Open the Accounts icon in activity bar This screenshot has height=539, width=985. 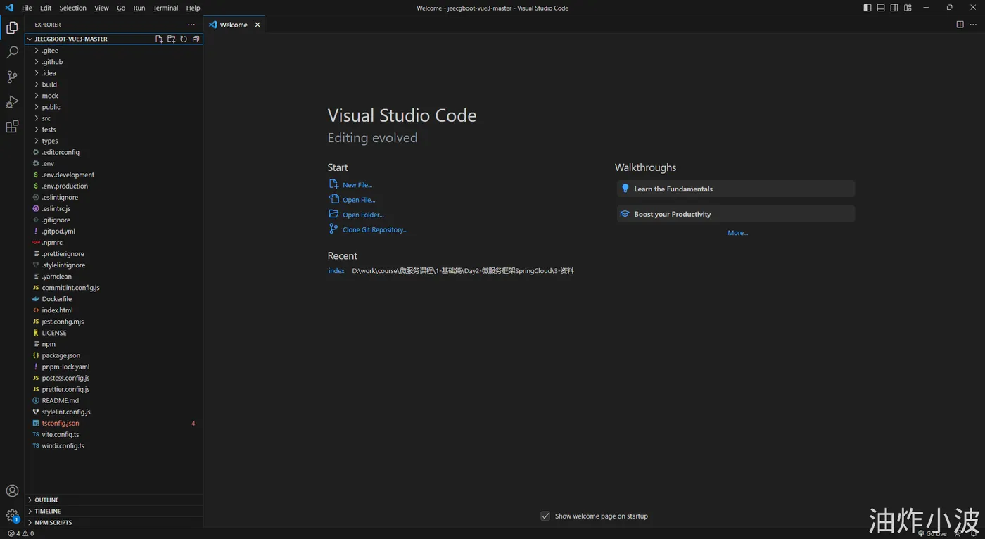tap(12, 491)
